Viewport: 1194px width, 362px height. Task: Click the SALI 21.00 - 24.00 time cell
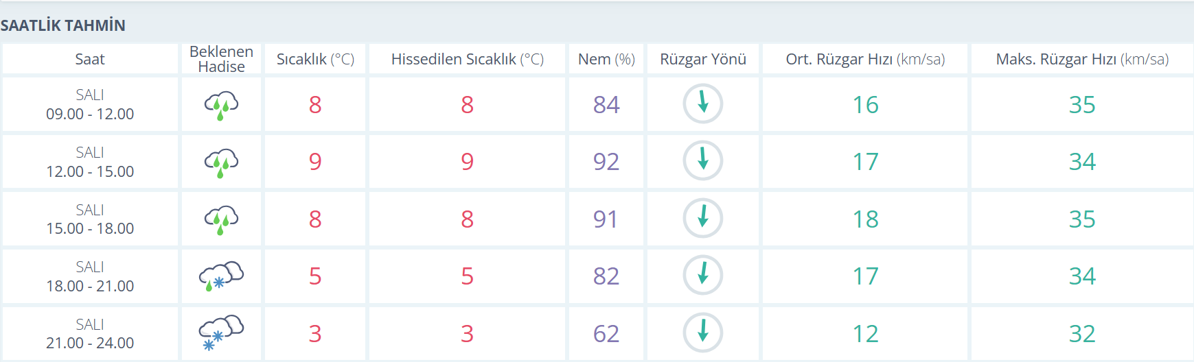click(90, 334)
